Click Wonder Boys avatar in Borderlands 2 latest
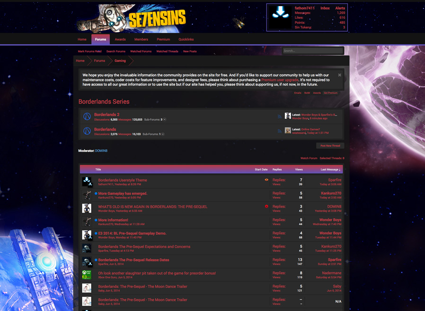 [x=288, y=116]
